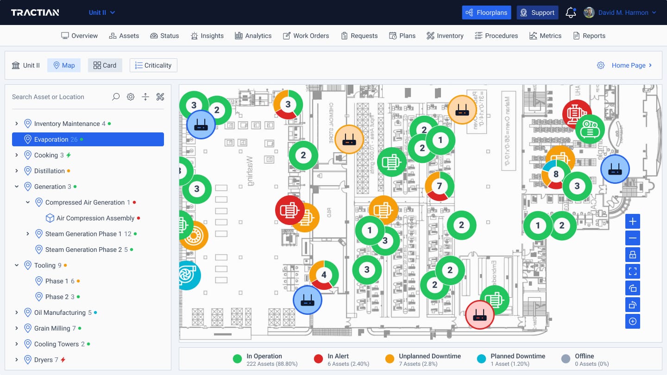Collapse the Tooling location
This screenshot has width=667, height=375.
click(x=17, y=265)
